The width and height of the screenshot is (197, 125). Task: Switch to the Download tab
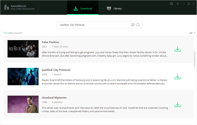click(x=83, y=8)
